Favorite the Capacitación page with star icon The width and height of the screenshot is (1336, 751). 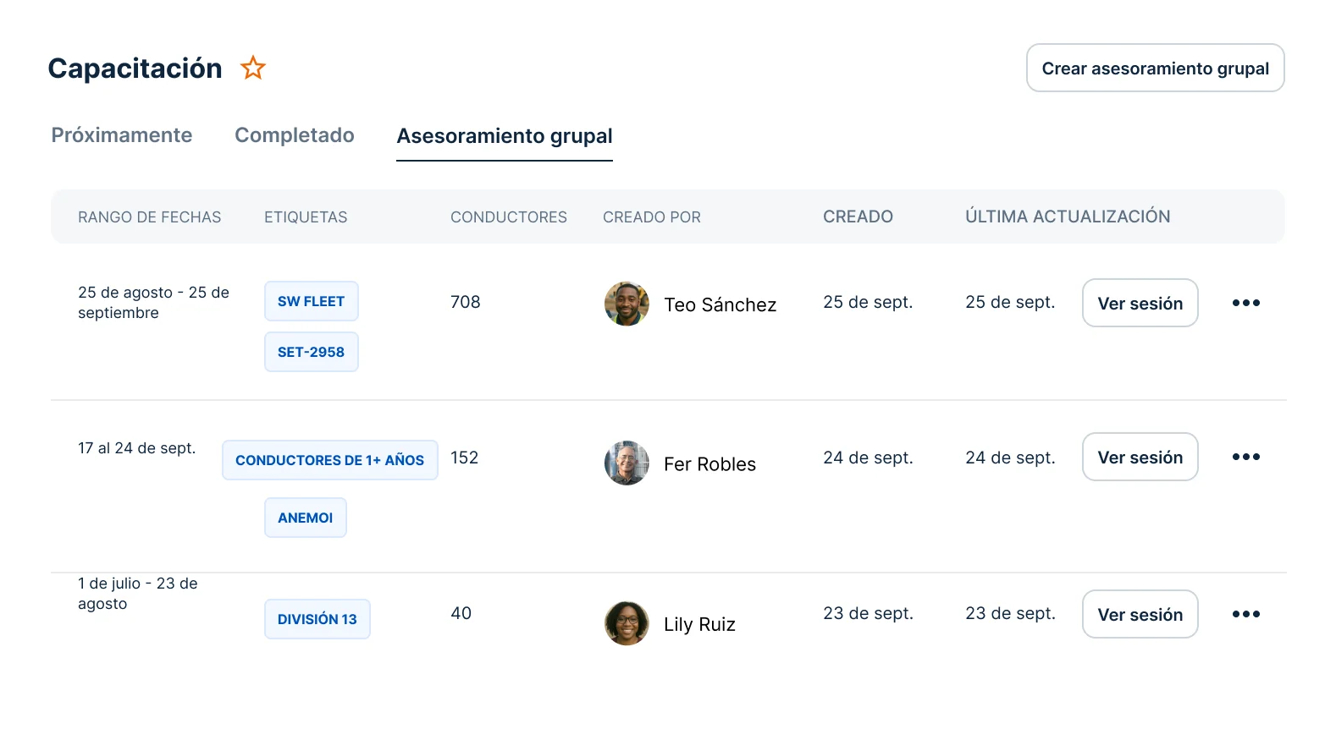point(253,68)
